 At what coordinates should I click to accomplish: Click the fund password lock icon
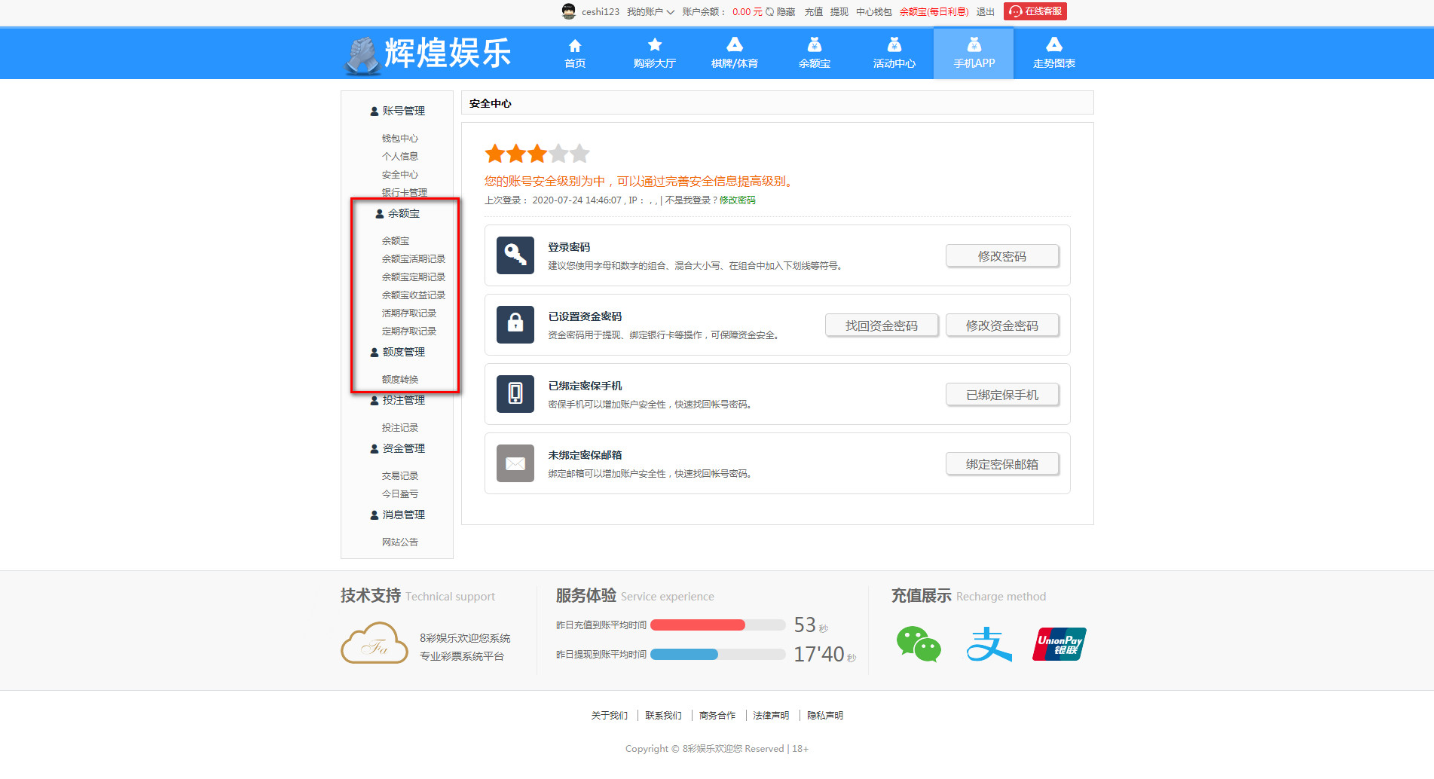pyautogui.click(x=515, y=325)
